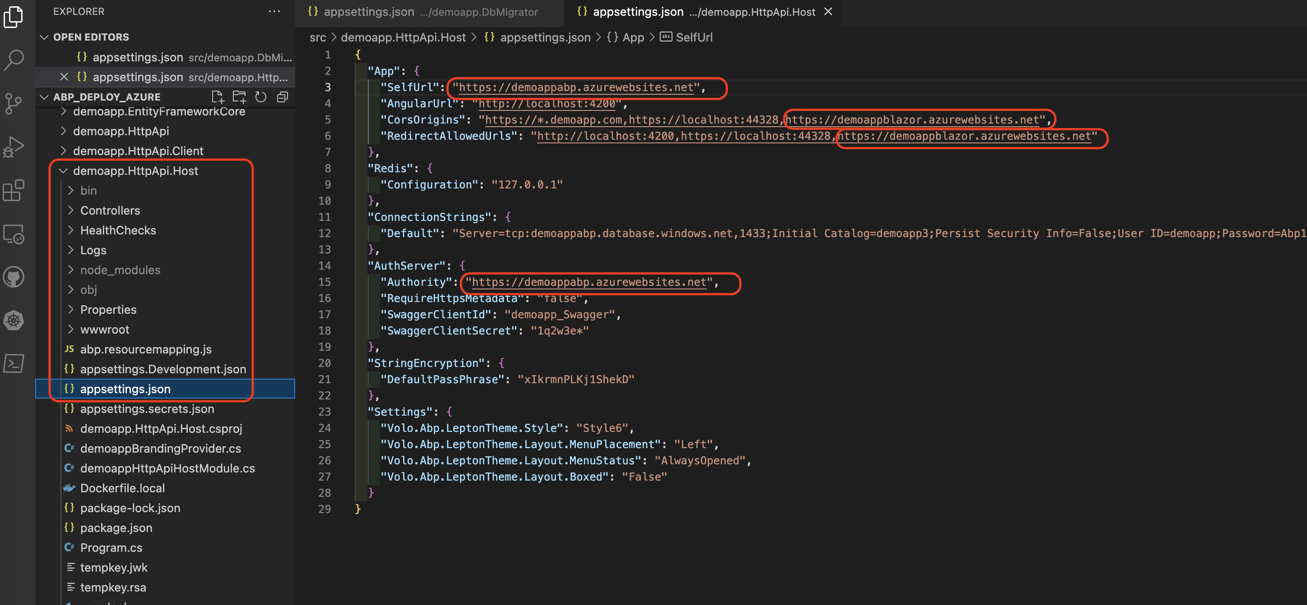1307x605 pixels.
Task: Open the Run and Debug view
Action: tap(14, 147)
